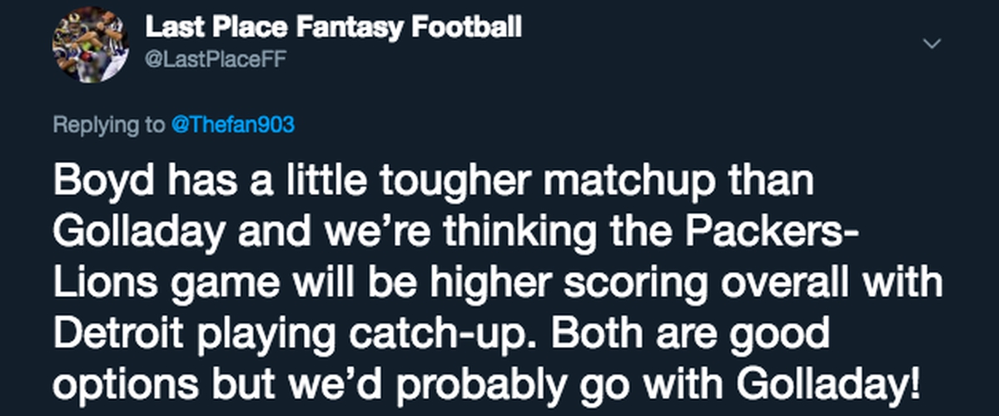Click the Last Place Fantasy Football display name
999x416 pixels.
click(335, 27)
